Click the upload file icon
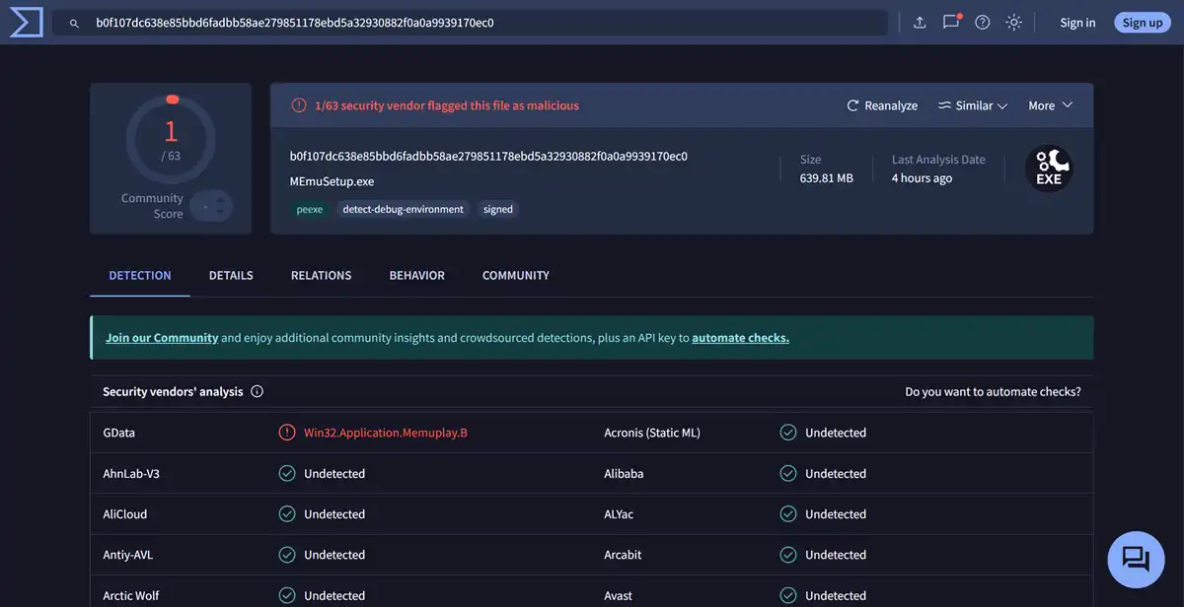The image size is (1184, 607). point(920,22)
